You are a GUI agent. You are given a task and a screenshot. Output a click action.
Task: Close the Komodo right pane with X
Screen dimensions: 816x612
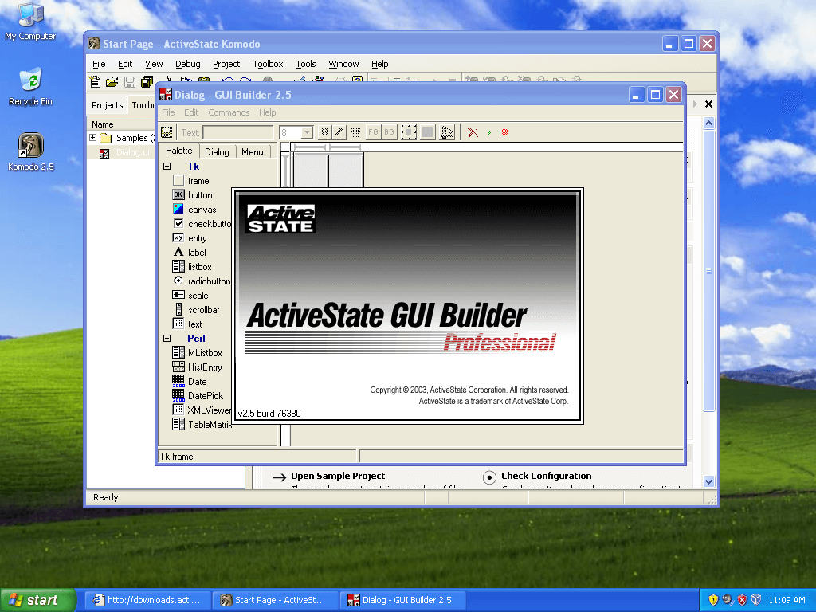point(708,104)
